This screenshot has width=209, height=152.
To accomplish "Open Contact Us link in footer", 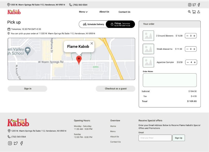I will [116, 142].
